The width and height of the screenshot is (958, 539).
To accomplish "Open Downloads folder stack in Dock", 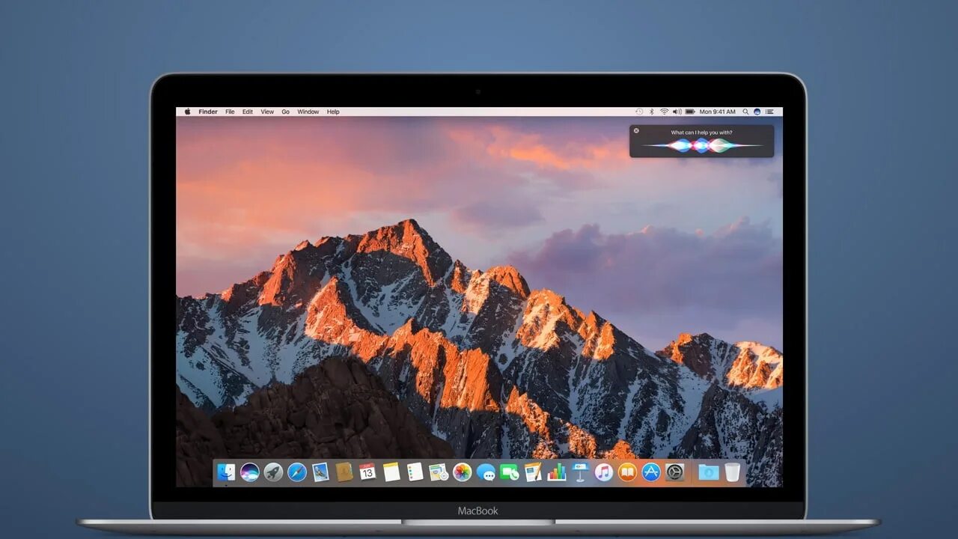I will click(x=708, y=472).
